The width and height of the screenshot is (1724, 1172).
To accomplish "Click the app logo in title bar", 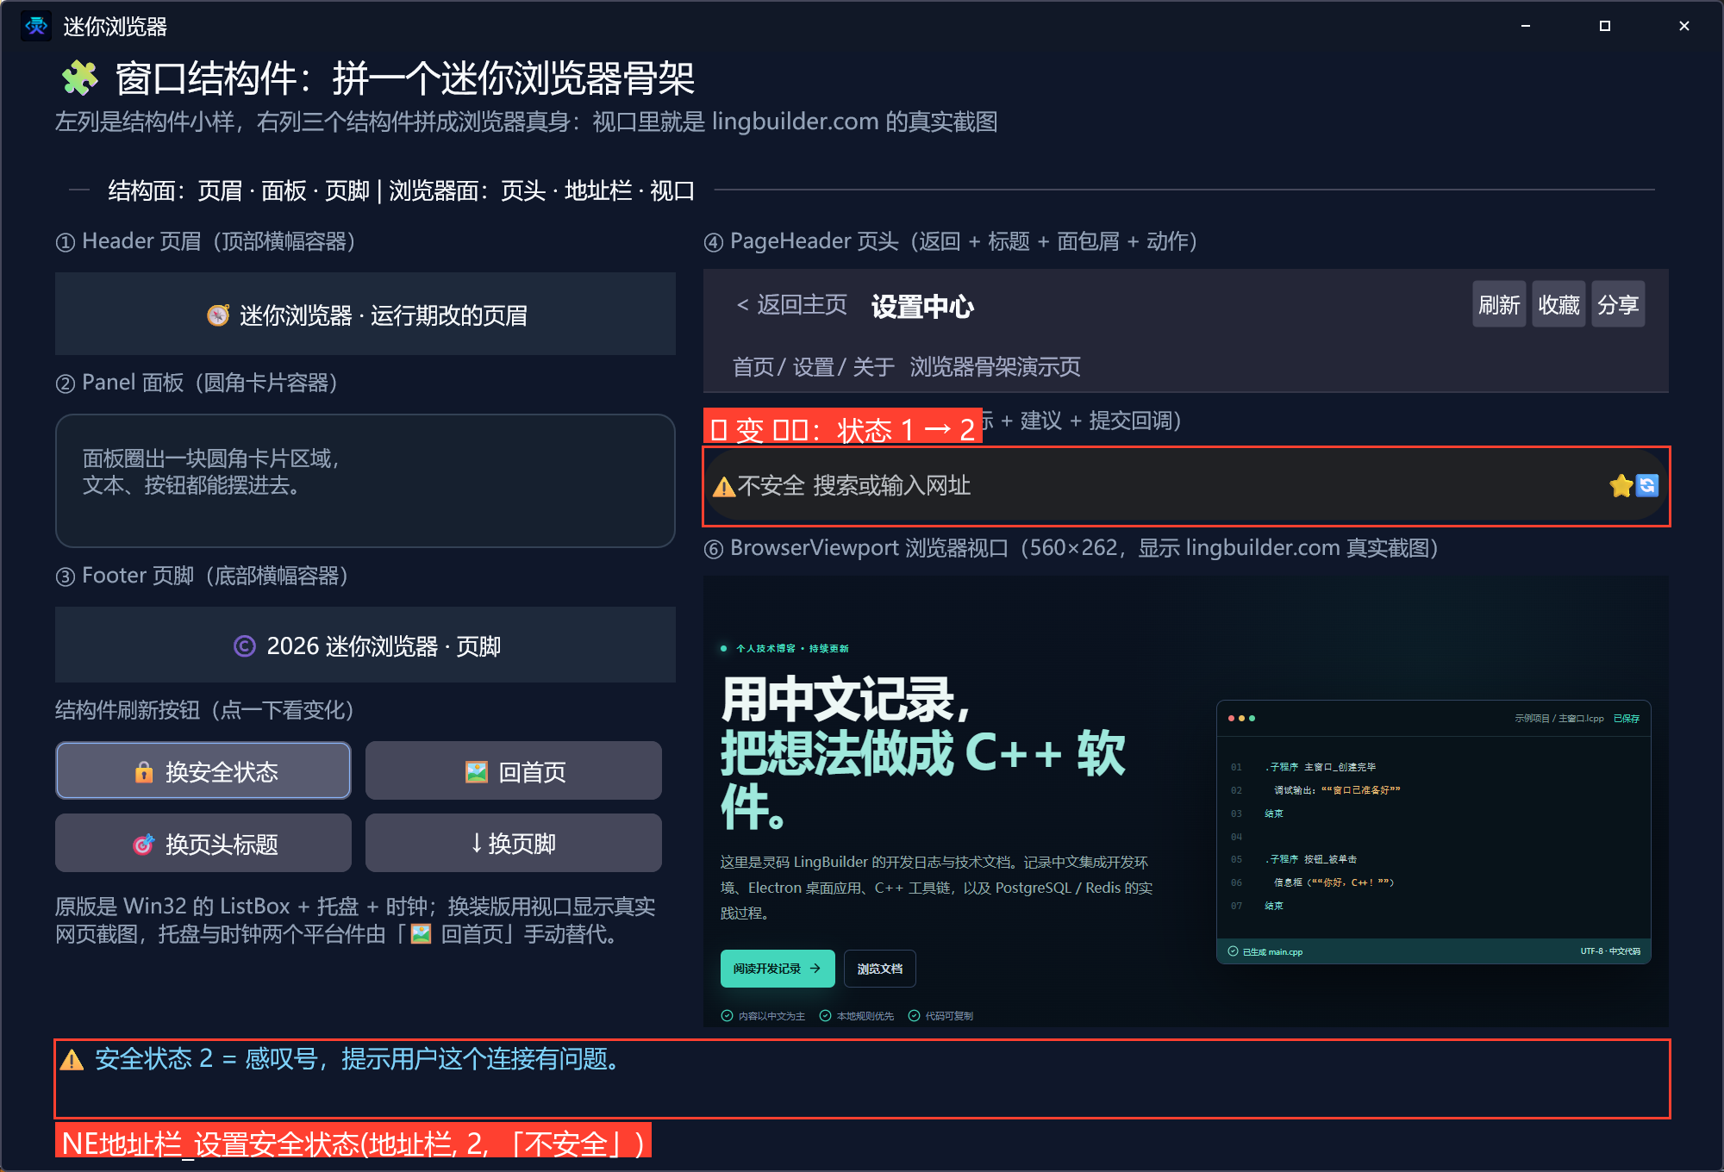I will [x=36, y=26].
